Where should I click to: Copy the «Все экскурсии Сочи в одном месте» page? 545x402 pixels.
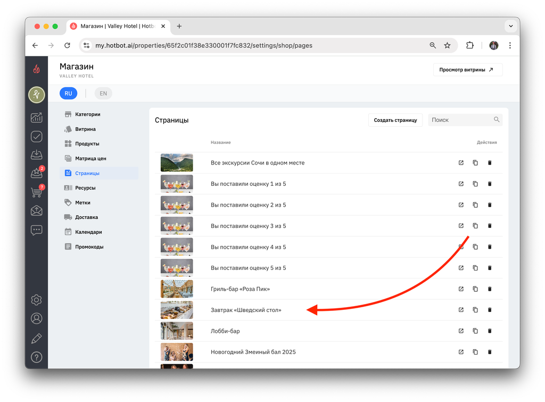(x=475, y=163)
